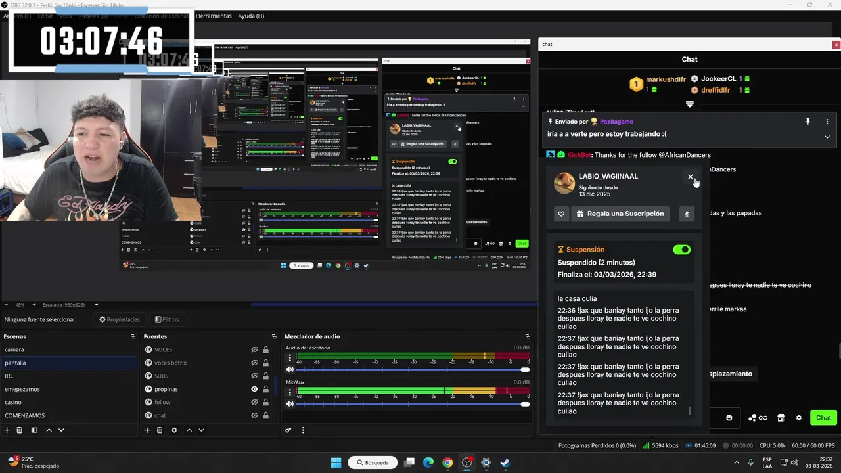Open advanced audio properties gears icon
This screenshot has width=841, height=473.
288,430
